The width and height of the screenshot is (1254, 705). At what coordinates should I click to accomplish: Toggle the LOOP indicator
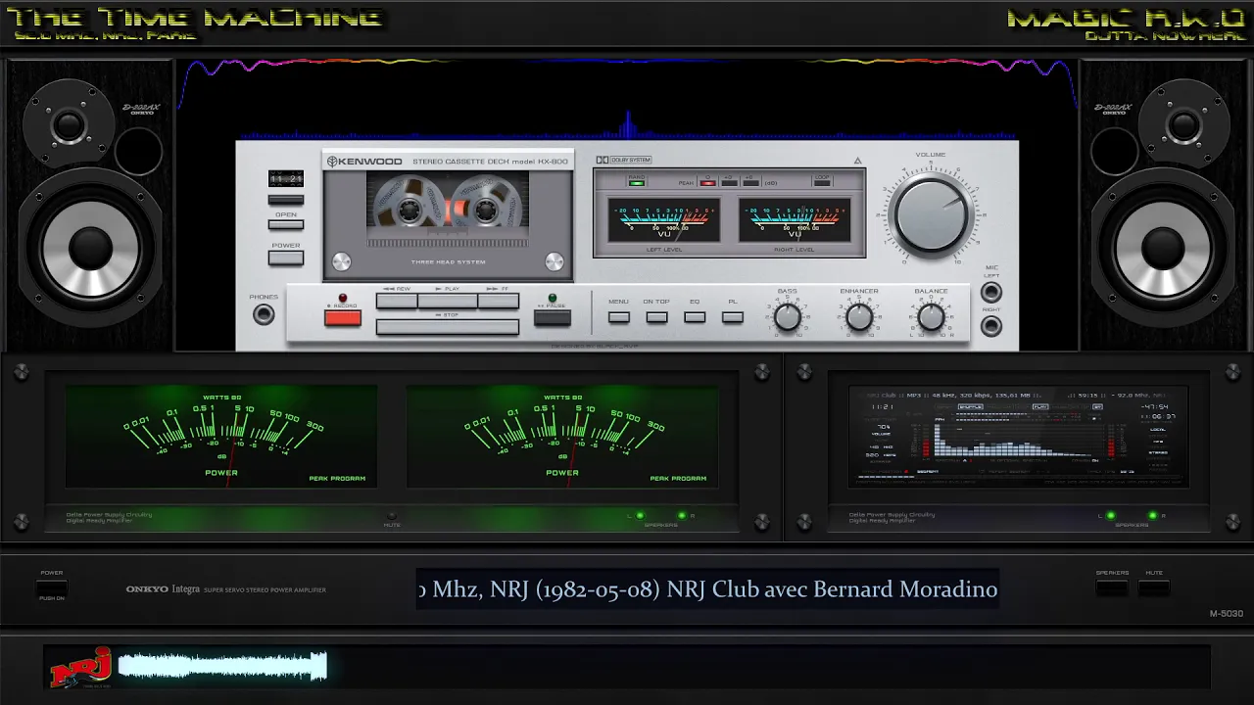(x=822, y=182)
